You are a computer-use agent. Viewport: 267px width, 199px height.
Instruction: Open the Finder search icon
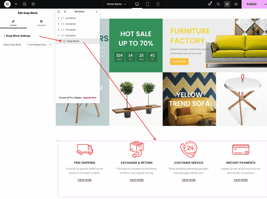coord(218,4)
